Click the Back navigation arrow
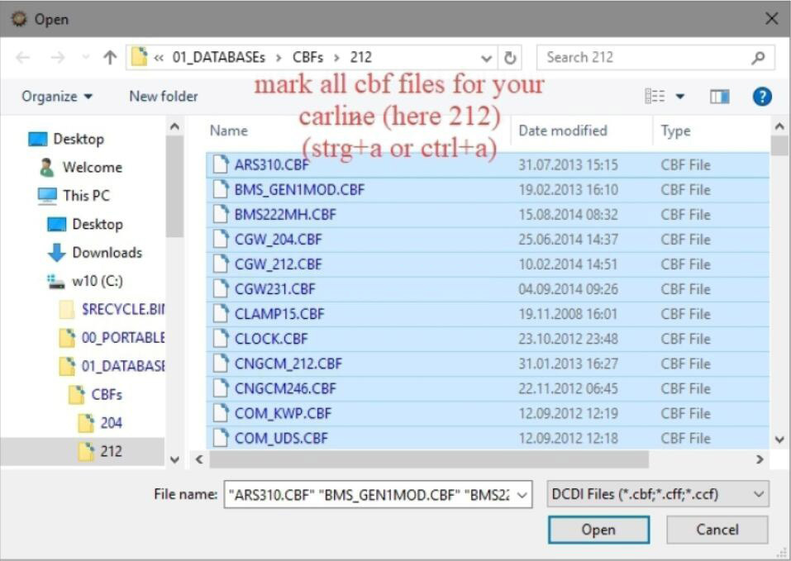The height and width of the screenshot is (561, 791). point(22,58)
